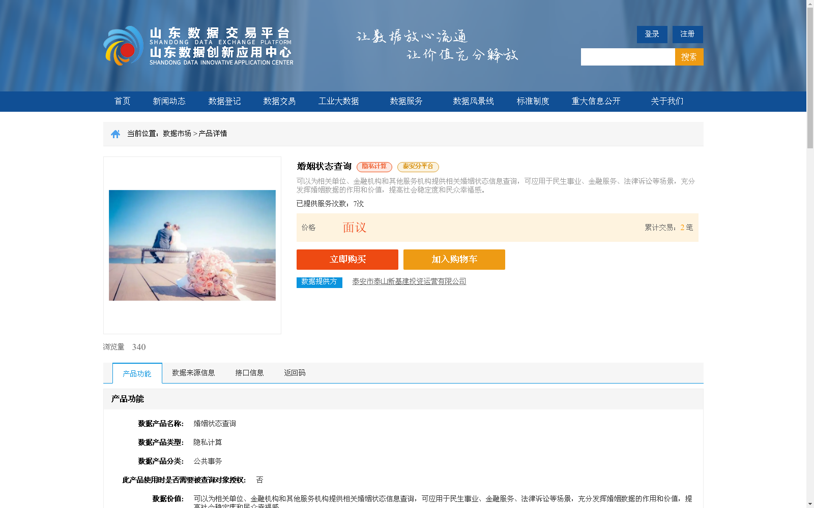Click 数据产品分类 value 公共事务
This screenshot has width=814, height=508.
[x=208, y=461]
